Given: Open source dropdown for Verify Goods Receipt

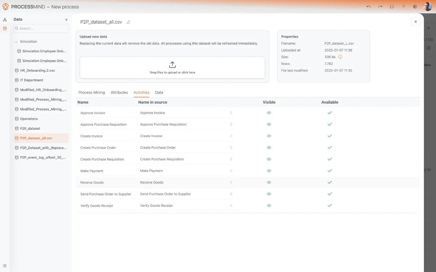Looking at the screenshot, I should point(186,206).
